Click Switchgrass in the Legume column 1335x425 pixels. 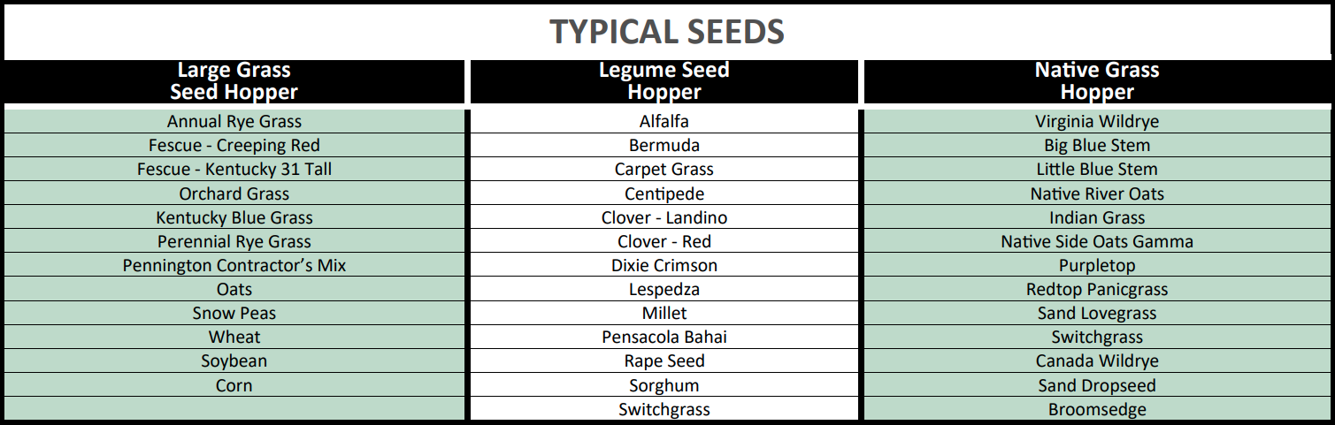pos(664,409)
